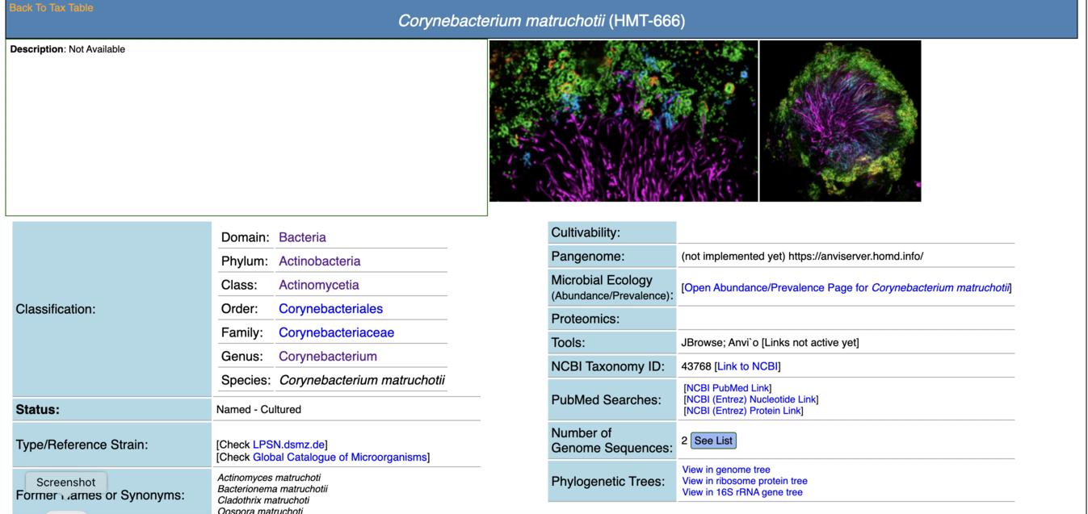Image resolution: width=1088 pixels, height=514 pixels.
Task: Enlarge the left biofilm microscopy image
Action: tap(623, 121)
